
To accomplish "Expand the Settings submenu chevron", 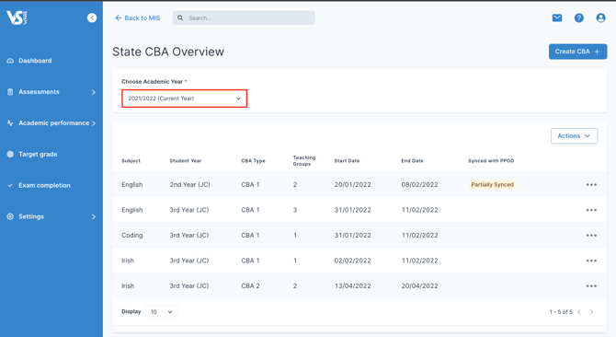I will coord(94,216).
